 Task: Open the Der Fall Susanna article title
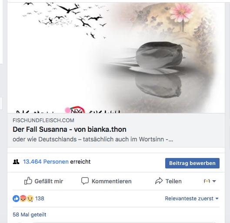point(70,129)
